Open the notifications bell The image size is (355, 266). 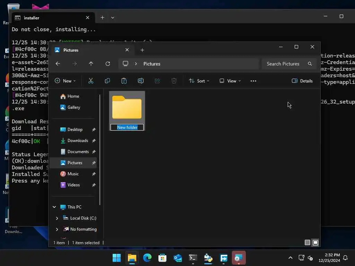click(x=345, y=258)
